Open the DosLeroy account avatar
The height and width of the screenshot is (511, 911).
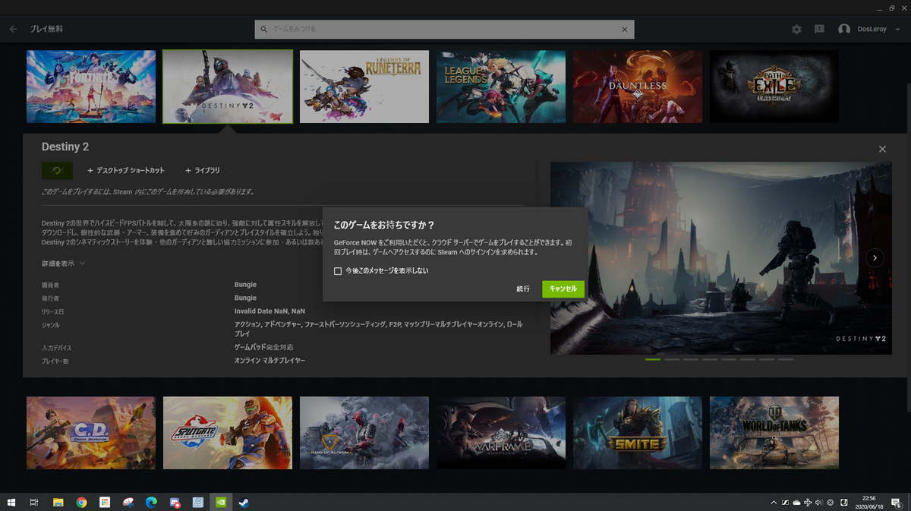point(844,29)
